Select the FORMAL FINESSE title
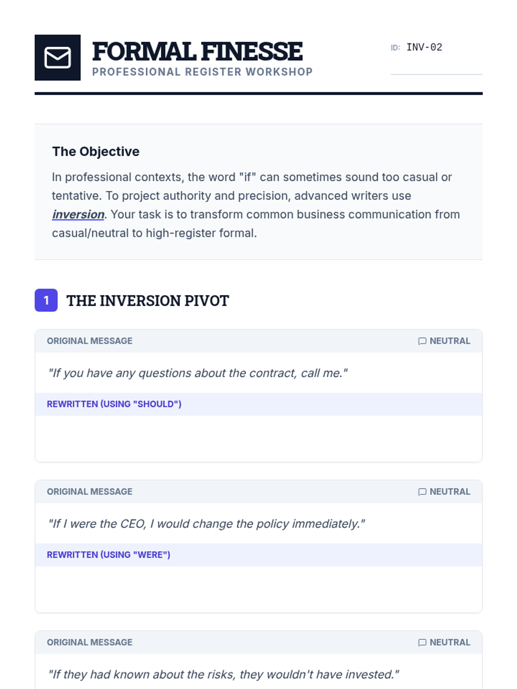The height and width of the screenshot is (689, 517). click(197, 51)
